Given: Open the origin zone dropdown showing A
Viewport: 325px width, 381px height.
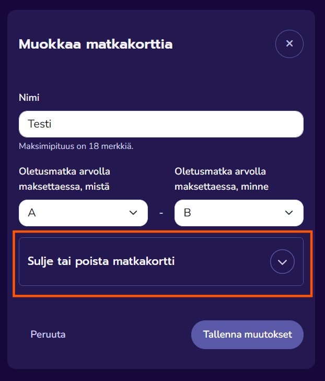Looking at the screenshot, I should [83, 213].
